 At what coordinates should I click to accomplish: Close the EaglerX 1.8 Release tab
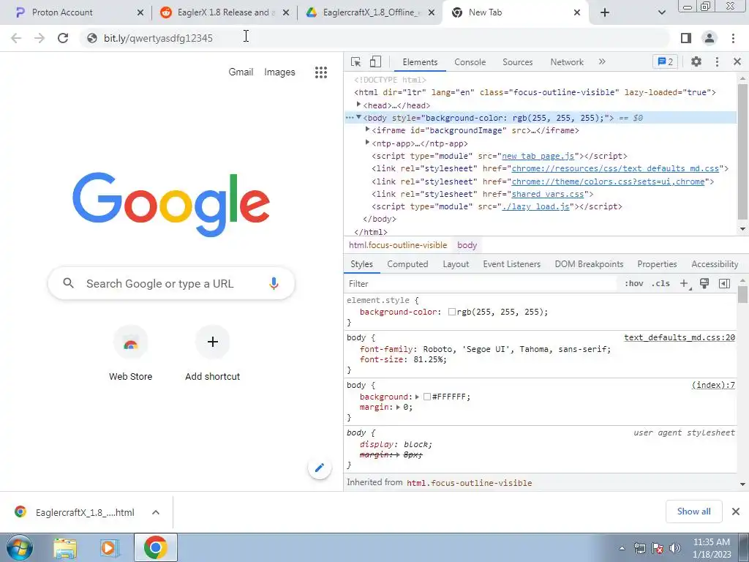click(x=286, y=12)
